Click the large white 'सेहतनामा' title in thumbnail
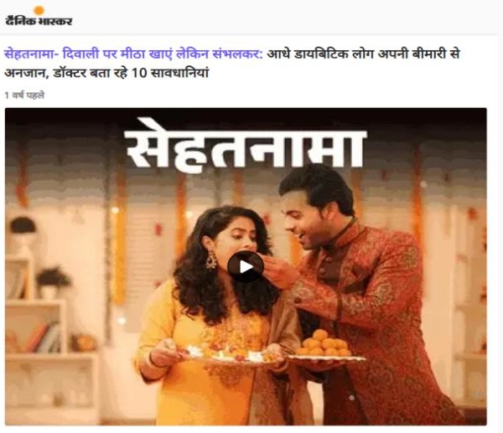 pos(246,145)
